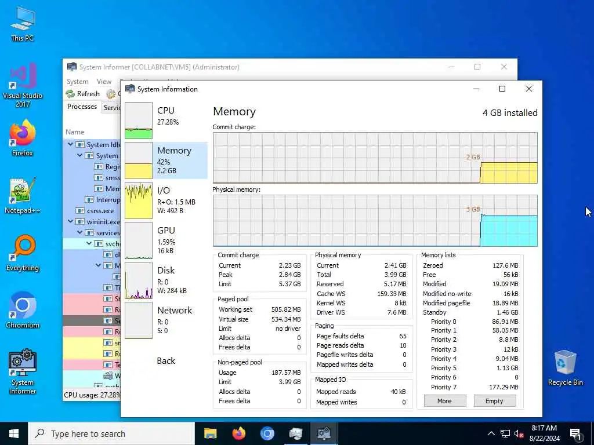Click the System Information title bar icon
This screenshot has width=594, height=445.
[x=130, y=89]
